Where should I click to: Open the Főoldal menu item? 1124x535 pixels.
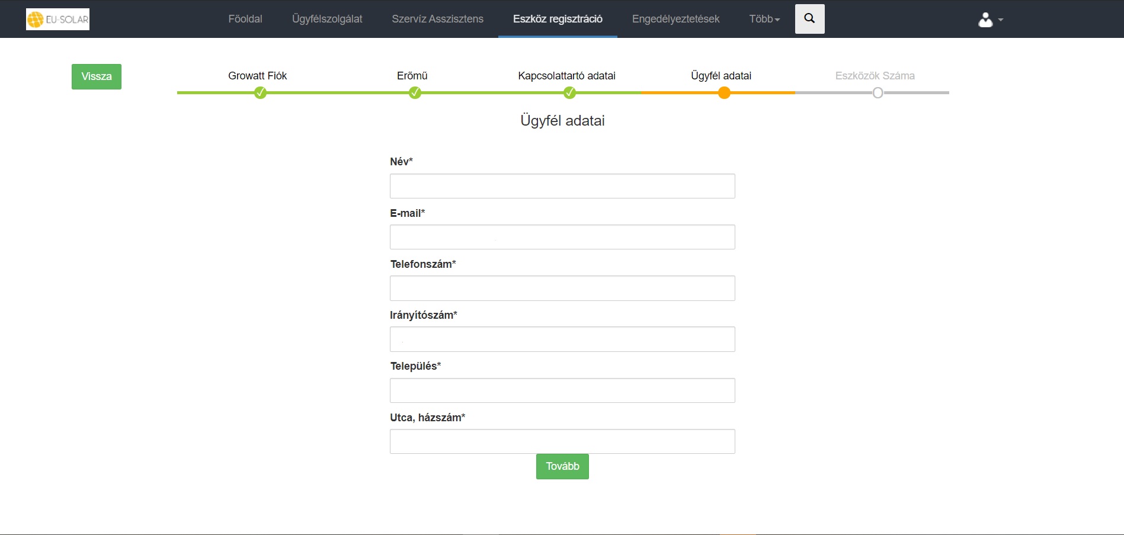point(245,19)
